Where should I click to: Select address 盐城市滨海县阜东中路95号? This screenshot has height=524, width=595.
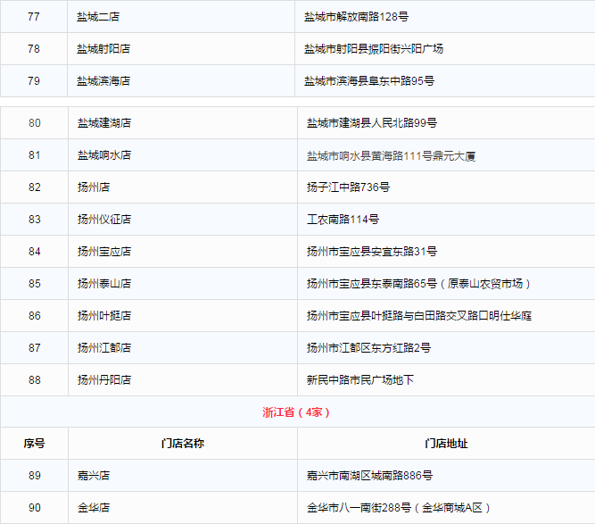tap(368, 80)
